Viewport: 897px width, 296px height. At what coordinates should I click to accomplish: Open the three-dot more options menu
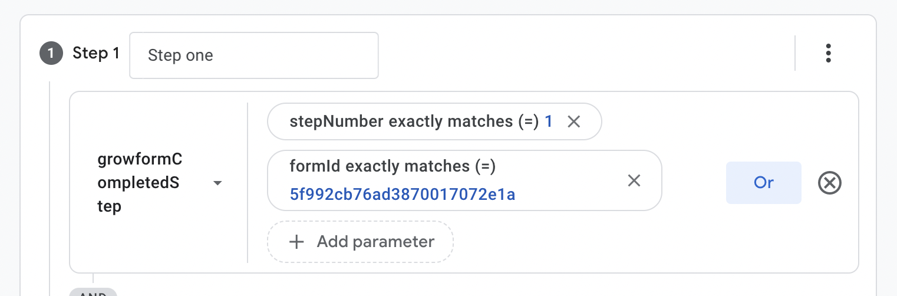click(828, 53)
